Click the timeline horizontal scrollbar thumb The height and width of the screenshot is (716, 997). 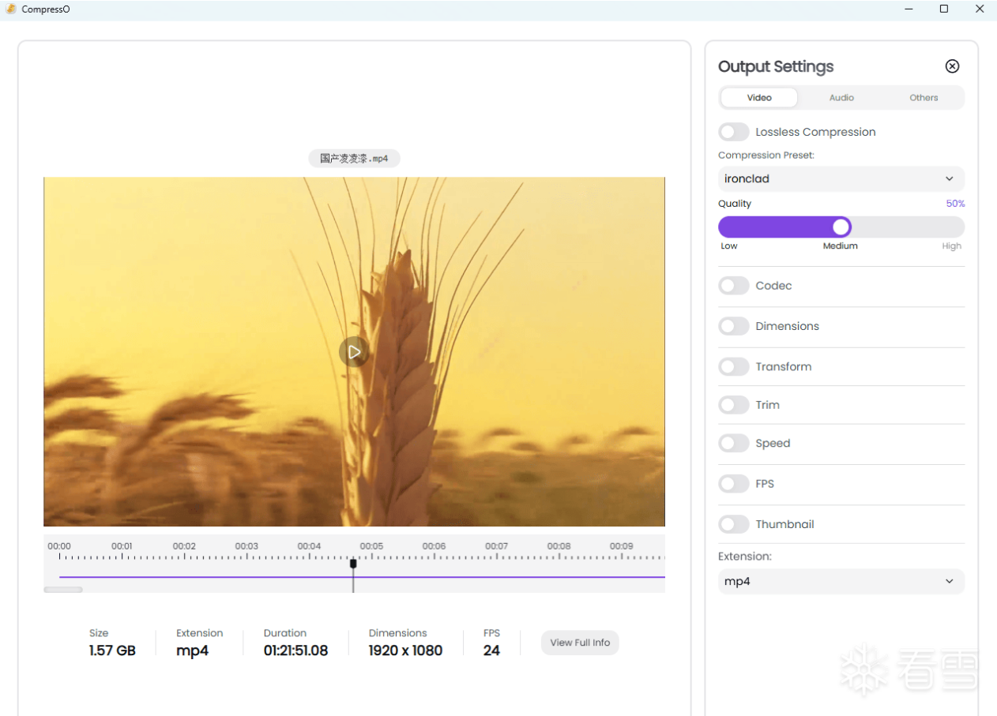click(x=63, y=590)
